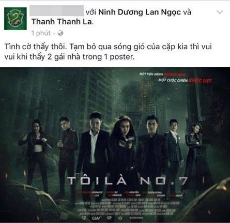
Task: Click the word 'với' in the post header
Action: point(91,12)
